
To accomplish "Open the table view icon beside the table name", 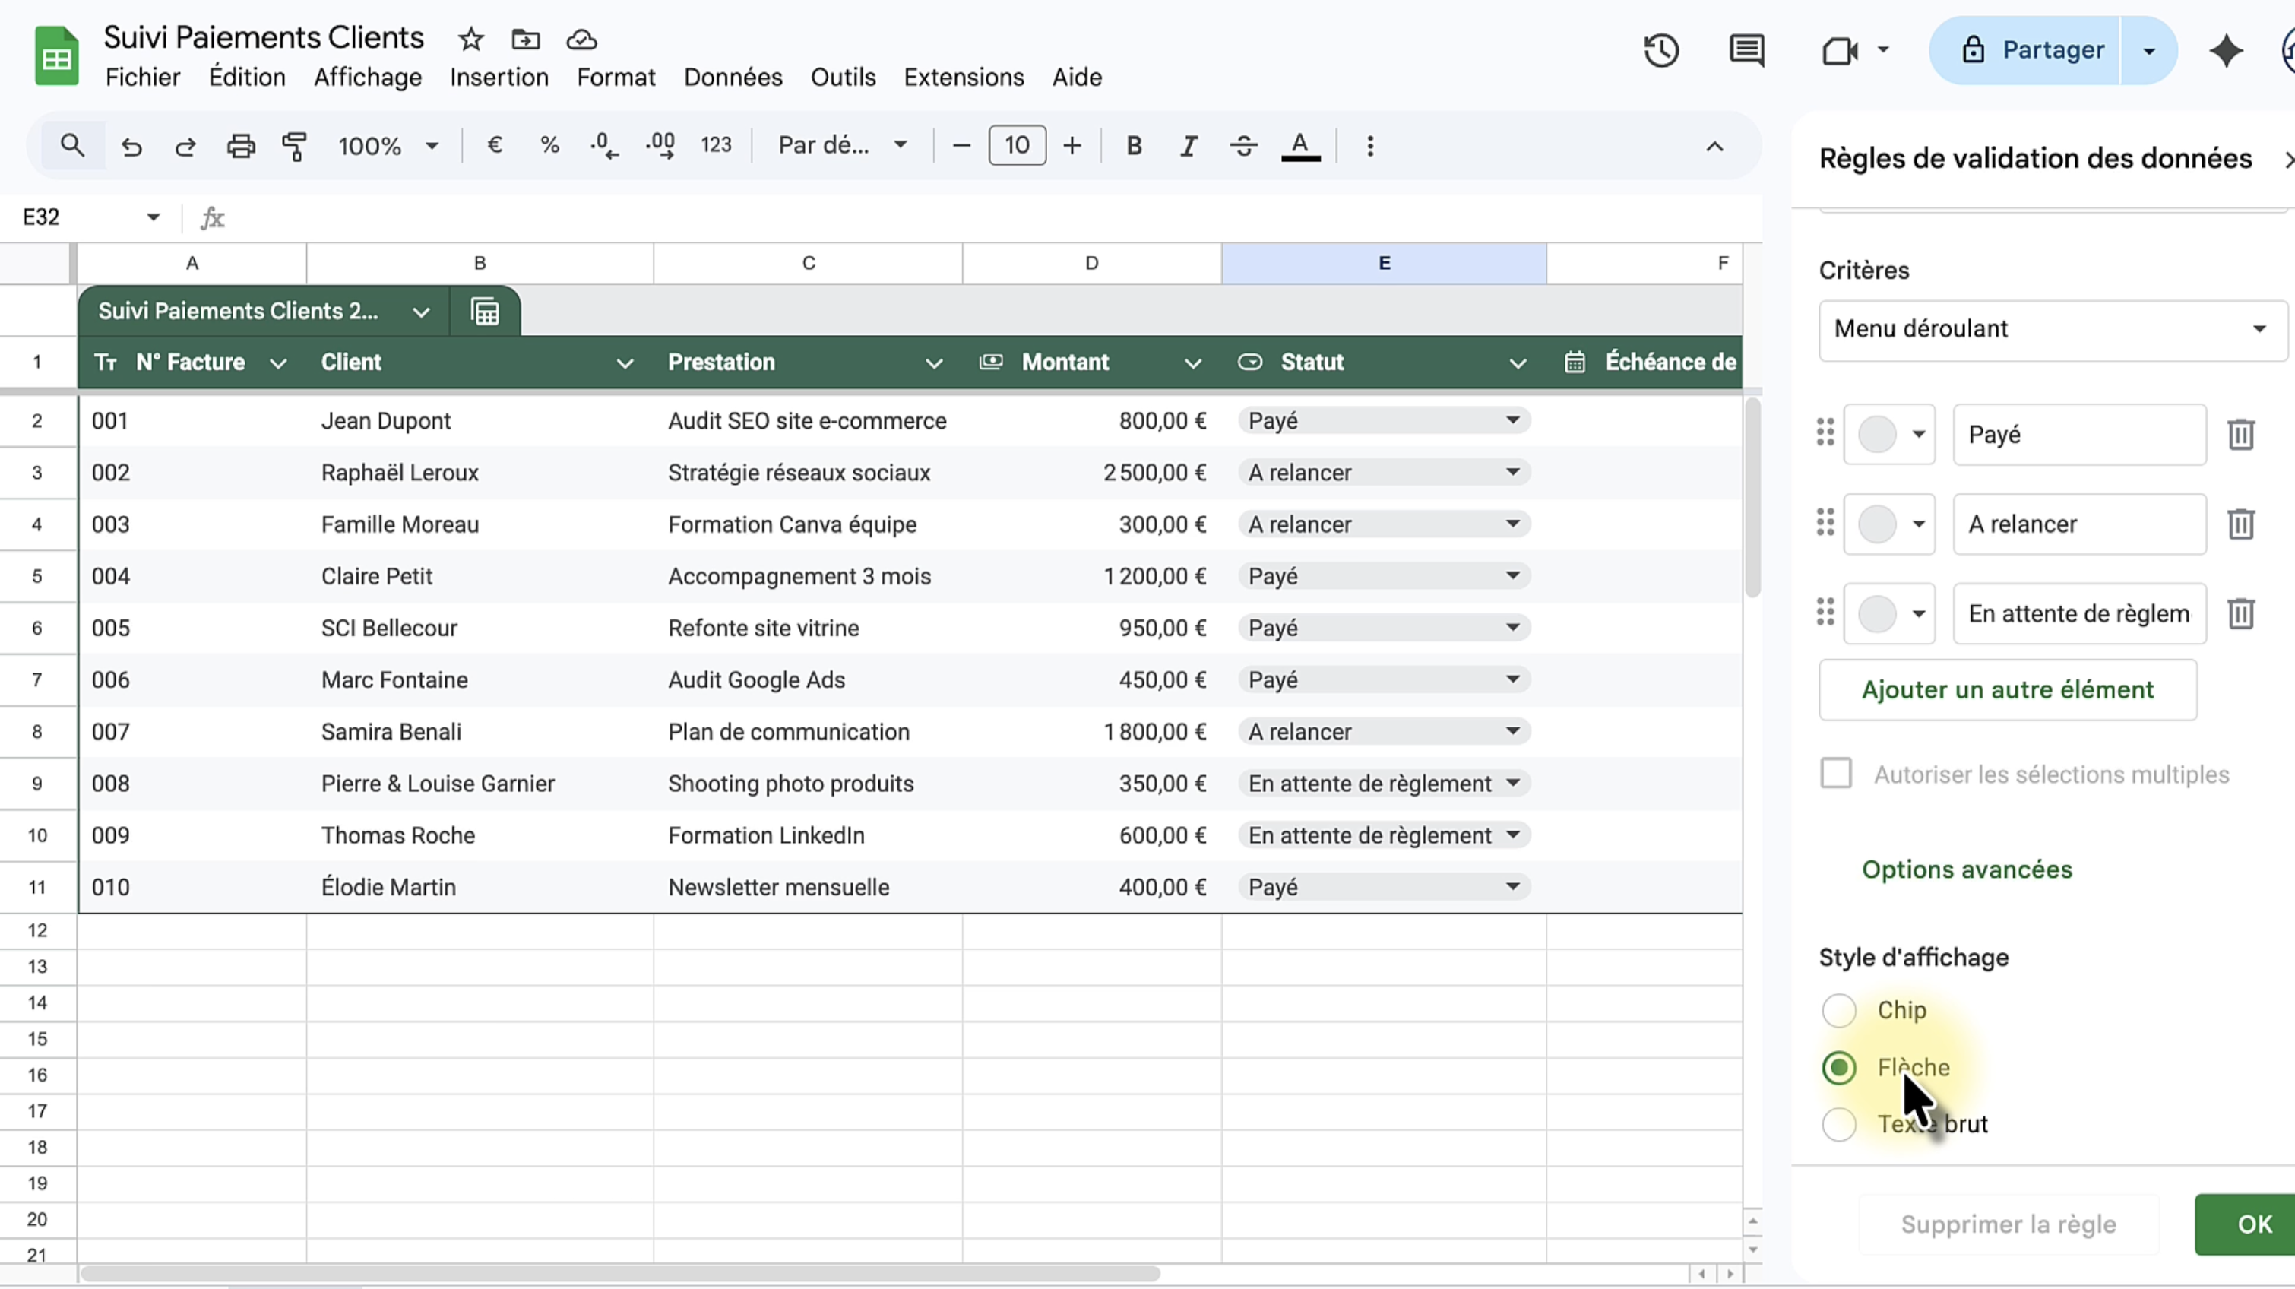I will click(485, 311).
